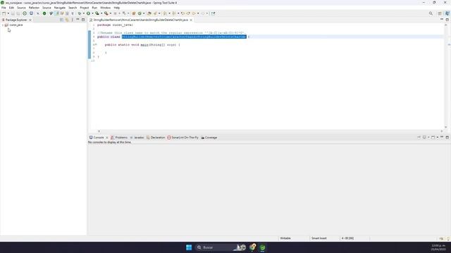Open the Debug dropdown arrow
This screenshot has height=253, width=451.
coord(83,13)
